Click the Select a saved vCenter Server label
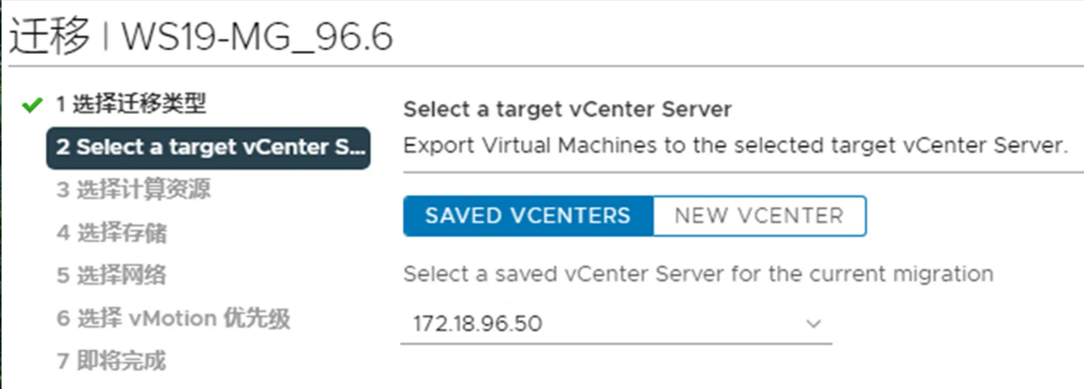This screenshot has height=389, width=1084. point(698,274)
